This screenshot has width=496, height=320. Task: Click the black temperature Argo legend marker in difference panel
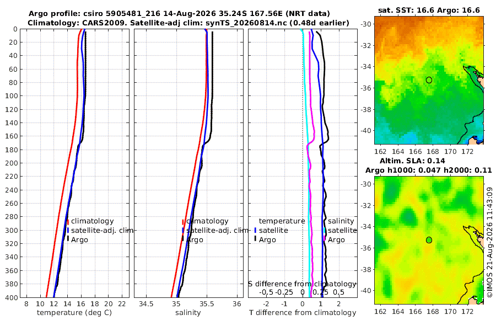pyautogui.click(x=255, y=238)
